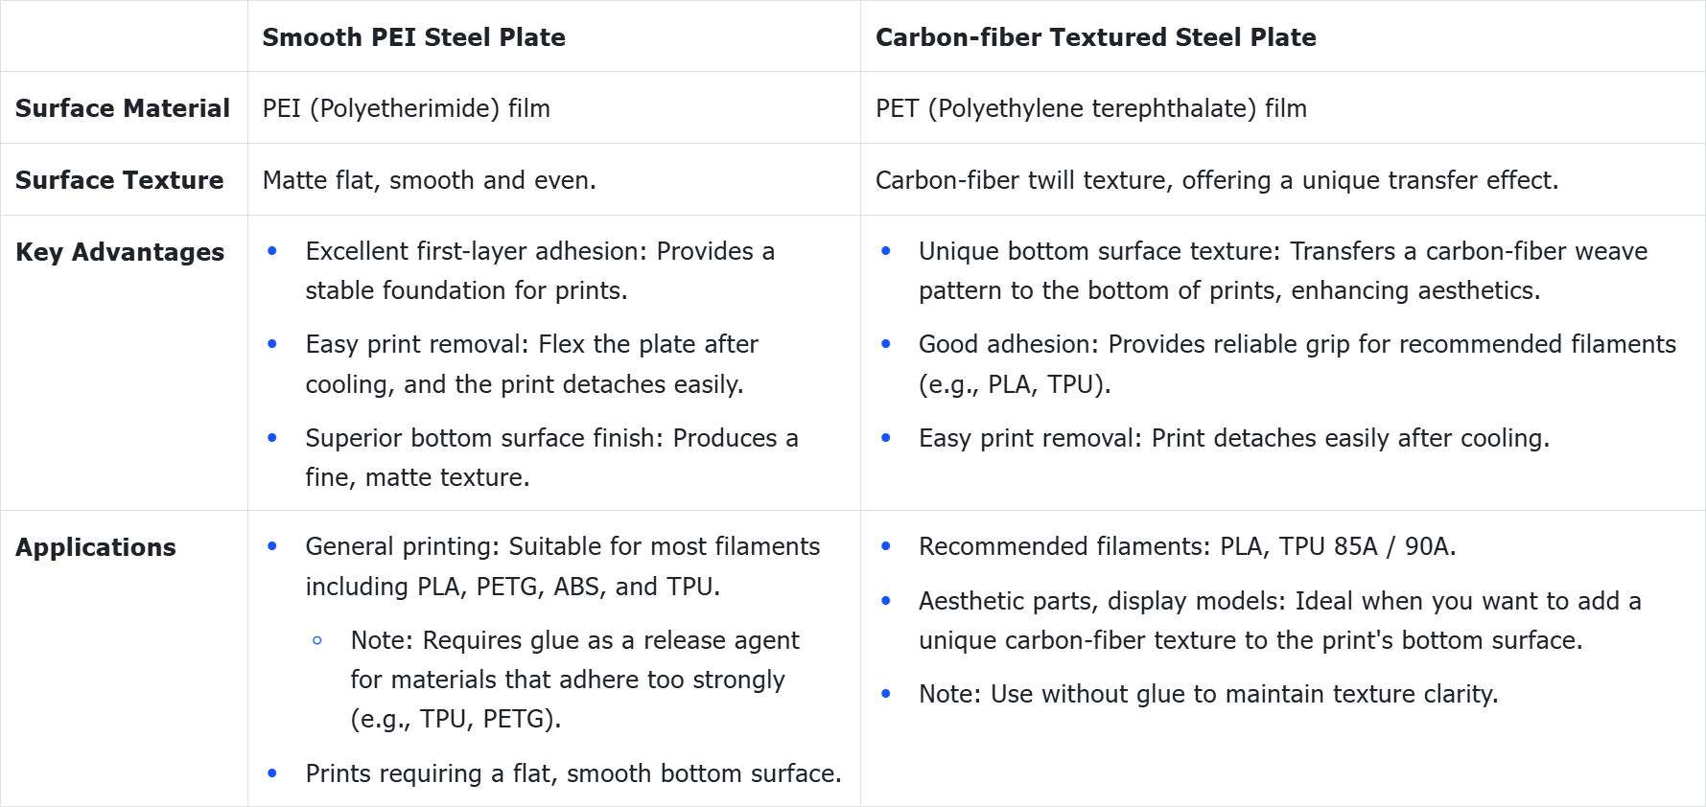Click the bullet beside Recommended filaments
The height and width of the screenshot is (807, 1706).
pos(886,546)
